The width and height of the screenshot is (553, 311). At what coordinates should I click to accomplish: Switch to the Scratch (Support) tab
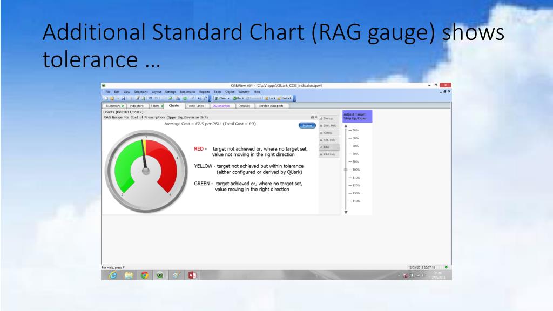point(271,106)
